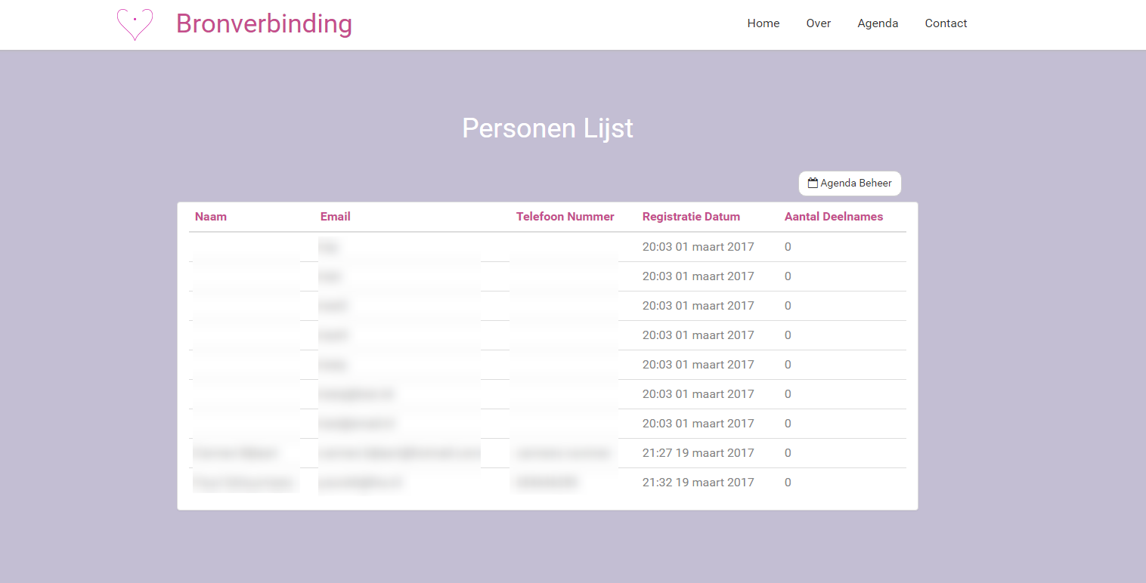Image resolution: width=1146 pixels, height=583 pixels.
Task: Click the date "21:32 19 maart 2017"
Action: click(x=698, y=483)
